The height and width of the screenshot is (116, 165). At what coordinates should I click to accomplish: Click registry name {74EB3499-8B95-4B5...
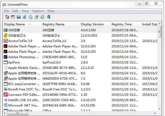click(59, 57)
